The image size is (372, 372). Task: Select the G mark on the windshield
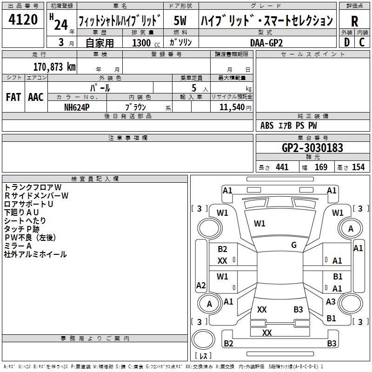pos(293,245)
